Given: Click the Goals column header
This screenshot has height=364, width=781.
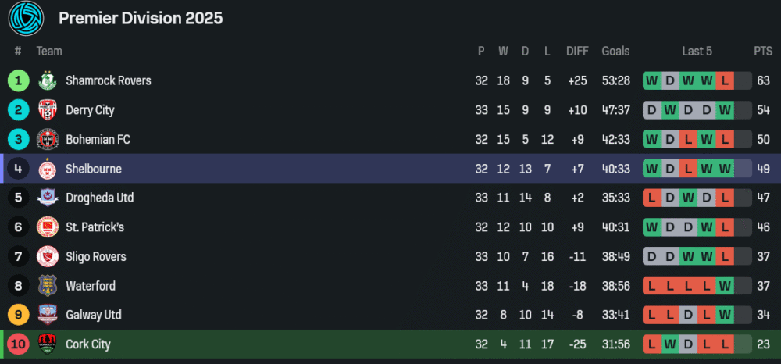Looking at the screenshot, I should pyautogui.click(x=615, y=52).
